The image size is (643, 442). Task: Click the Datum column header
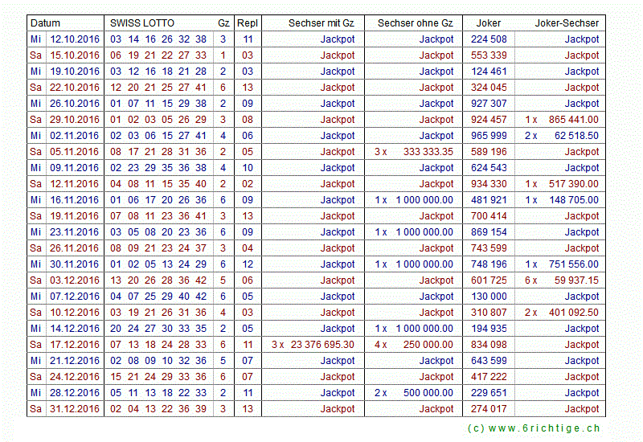tap(46, 23)
